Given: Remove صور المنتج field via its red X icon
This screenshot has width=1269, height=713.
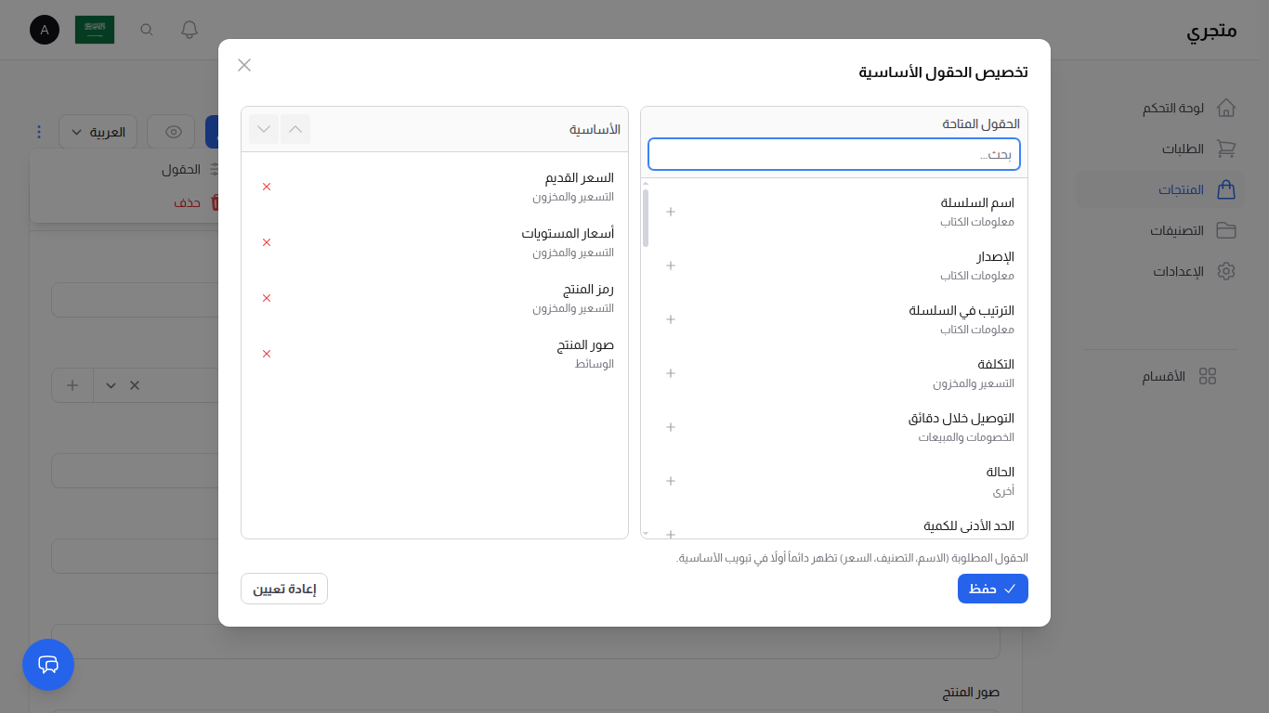Looking at the screenshot, I should pos(267,354).
